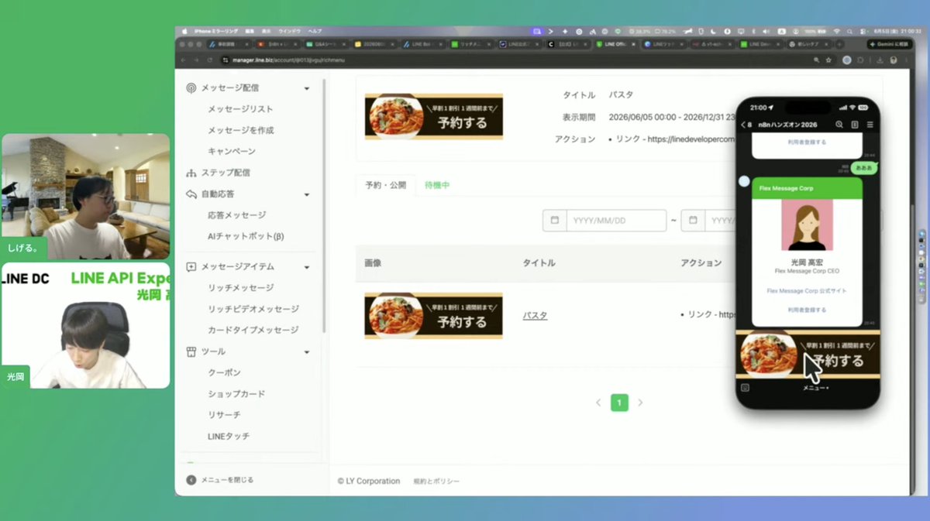Viewport: 930px width, 521px height.
Task: Click page number 1 button
Action: coord(619,403)
